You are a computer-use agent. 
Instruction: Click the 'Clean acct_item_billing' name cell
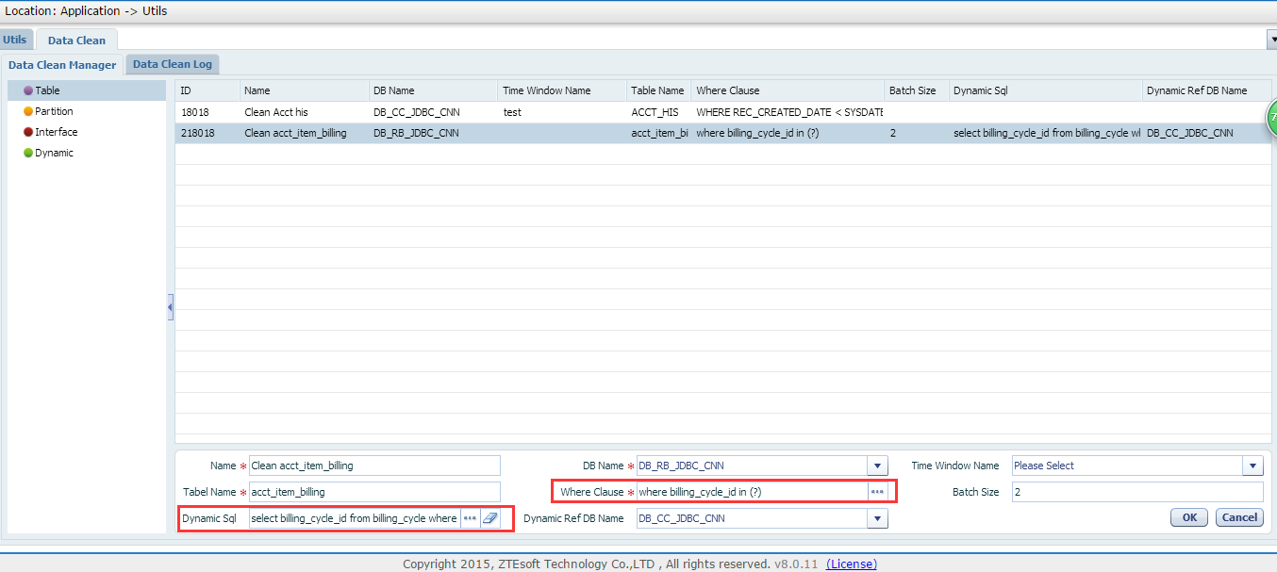tap(305, 133)
